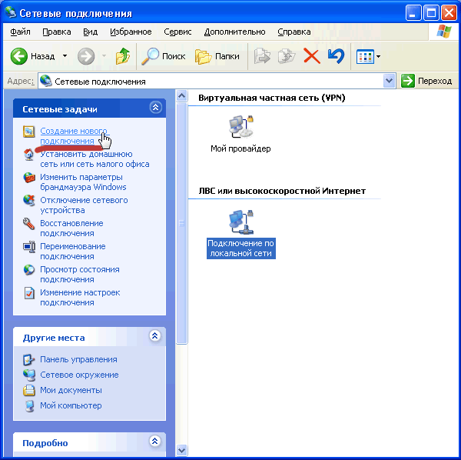Click Изменить параметры брандмауэра Windows link
461x460 pixels.
[83, 182]
